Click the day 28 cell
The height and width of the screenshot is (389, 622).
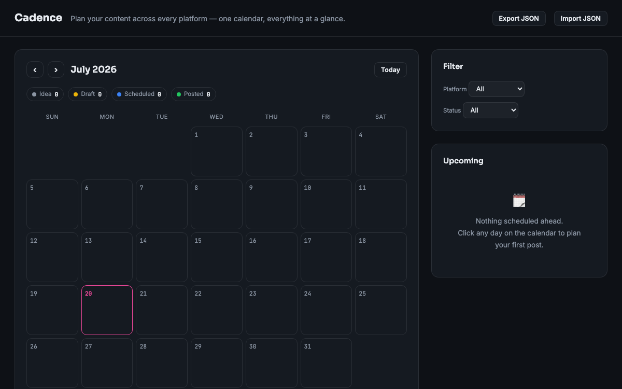(x=162, y=363)
